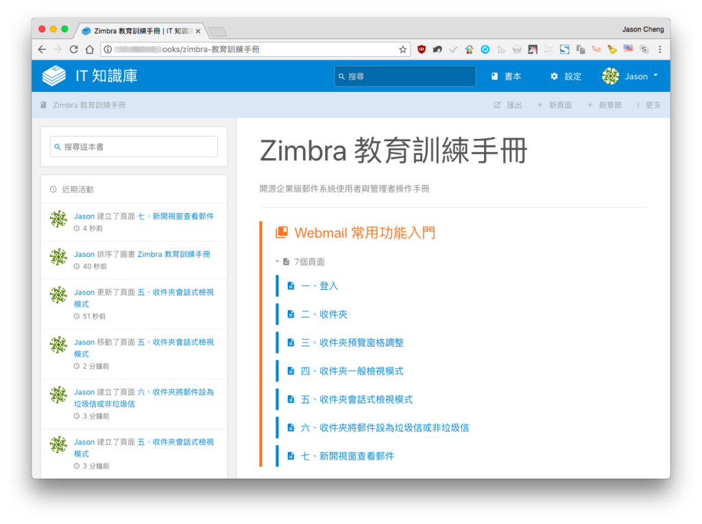Open page 三、收件夾預覽窗格調整

coord(352,342)
